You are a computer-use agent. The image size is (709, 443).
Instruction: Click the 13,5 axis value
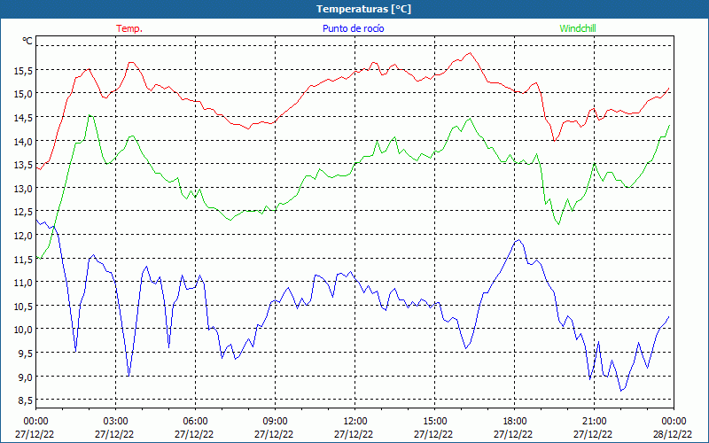(x=24, y=165)
